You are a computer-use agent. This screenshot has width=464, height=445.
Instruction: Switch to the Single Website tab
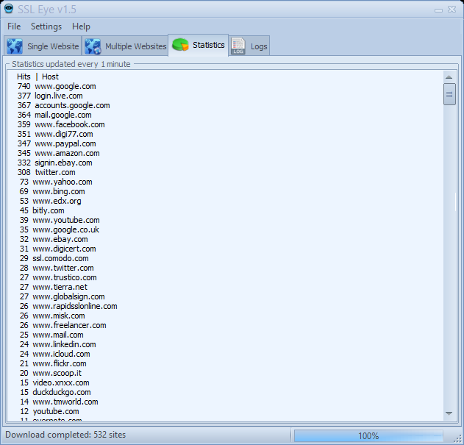click(x=43, y=46)
